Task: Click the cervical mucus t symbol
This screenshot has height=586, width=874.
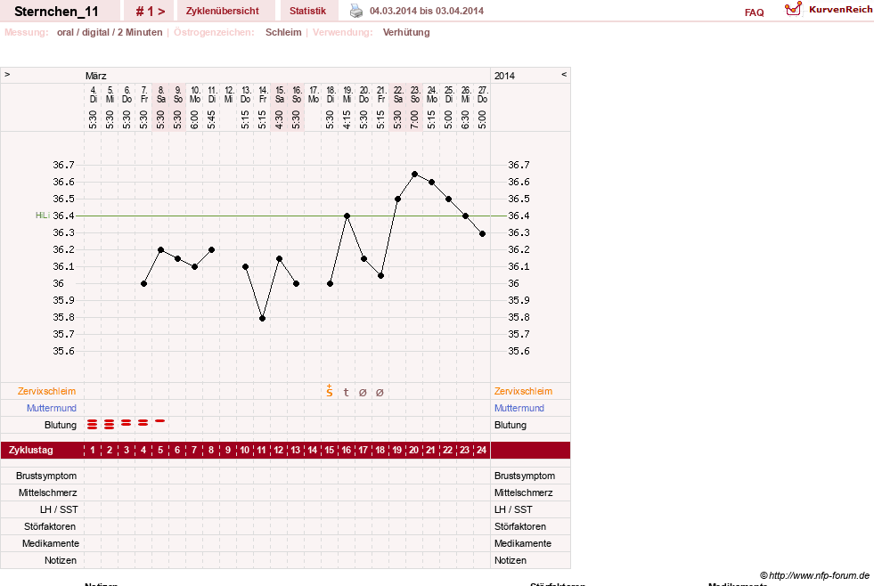Action: (x=347, y=392)
